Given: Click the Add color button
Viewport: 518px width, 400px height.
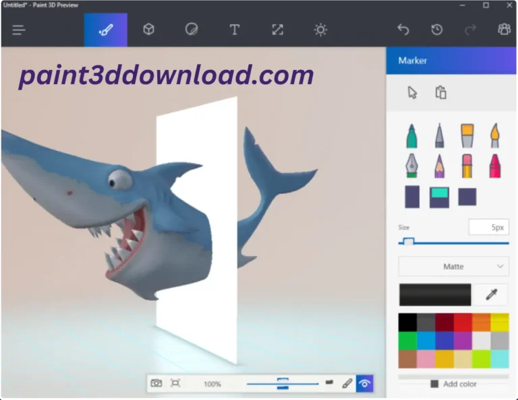Looking at the screenshot, I should (453, 384).
